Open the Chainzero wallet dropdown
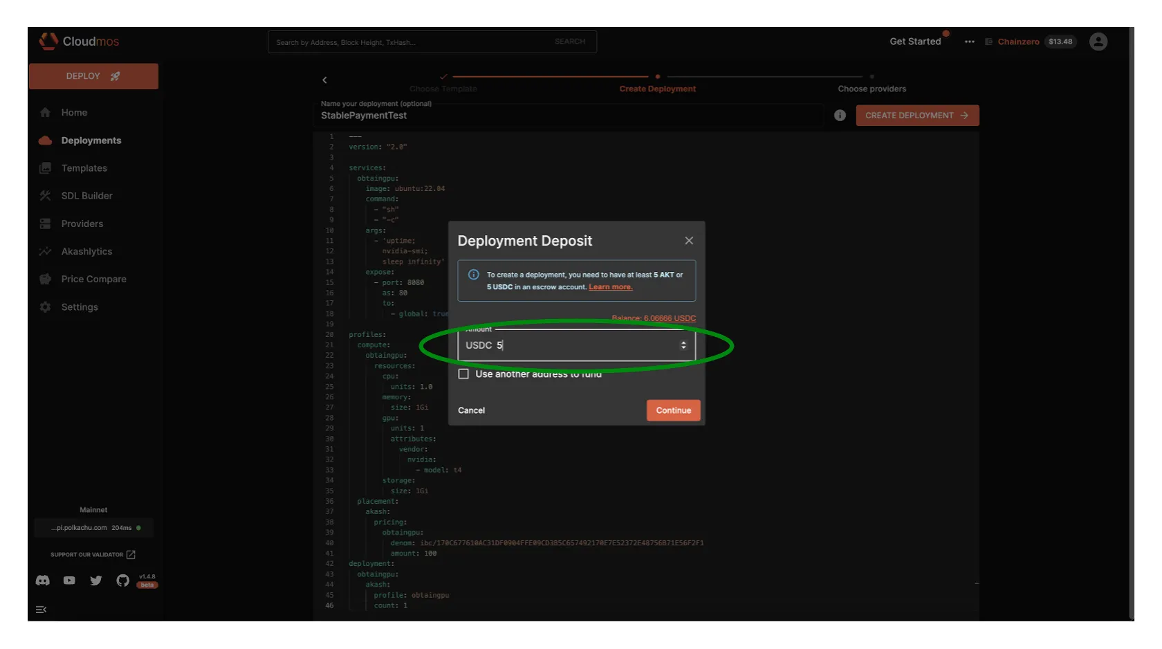This screenshot has height=649, width=1162. tap(1017, 42)
